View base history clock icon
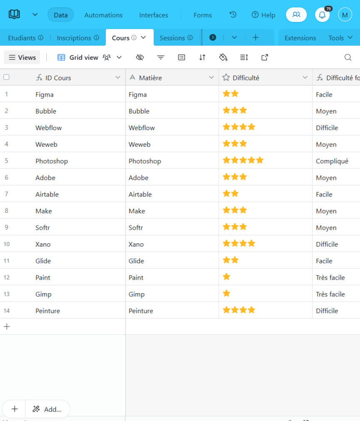 point(233,15)
